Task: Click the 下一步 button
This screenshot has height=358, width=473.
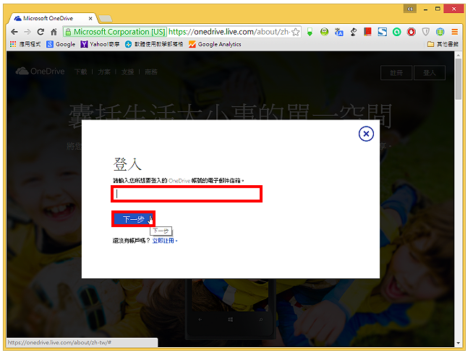Action: 133,219
